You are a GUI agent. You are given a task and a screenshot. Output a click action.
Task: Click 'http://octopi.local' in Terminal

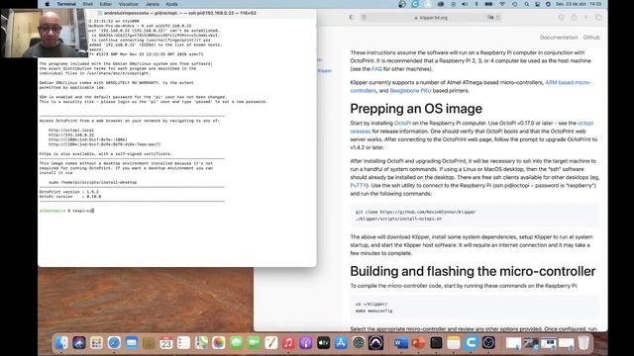tap(71, 131)
